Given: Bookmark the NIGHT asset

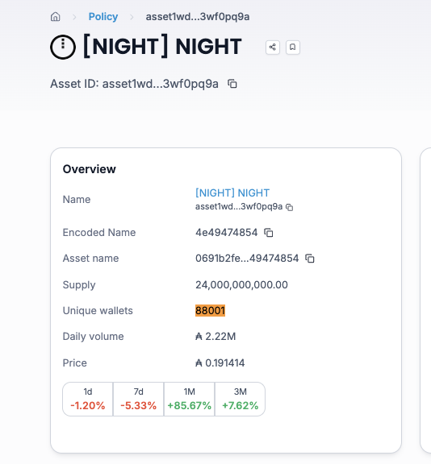Looking at the screenshot, I should [x=292, y=47].
